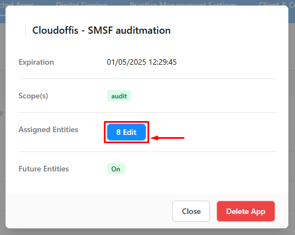Viewport: 295px width, 235px height.
Task: Click the red arrow annotation beside Edit
Action: (167, 138)
